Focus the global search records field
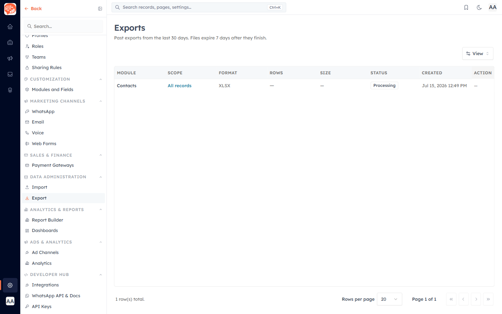Screen dimensions: 502x314 click(199, 7)
